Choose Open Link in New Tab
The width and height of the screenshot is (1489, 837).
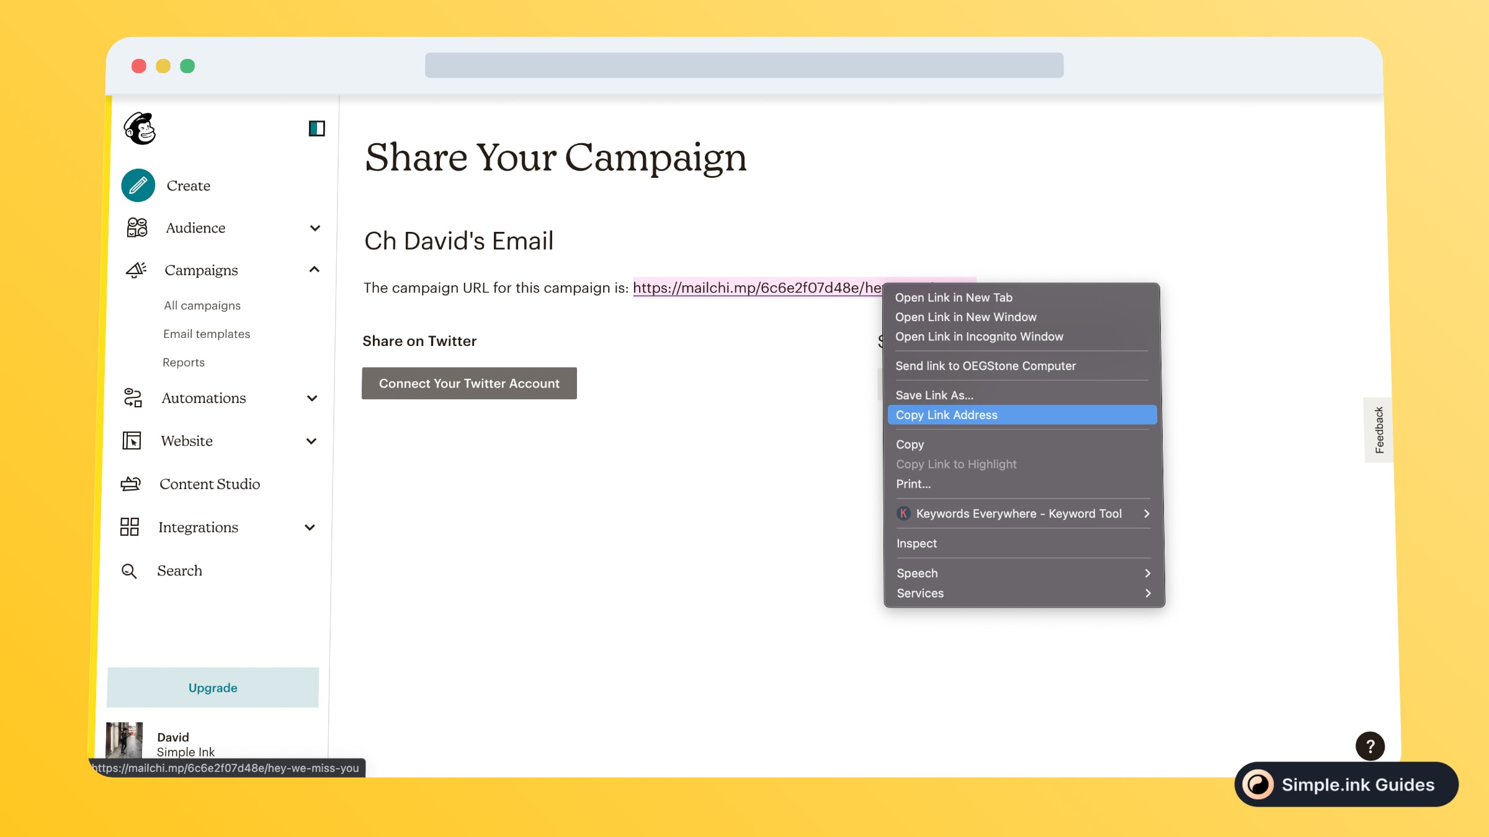tap(954, 298)
